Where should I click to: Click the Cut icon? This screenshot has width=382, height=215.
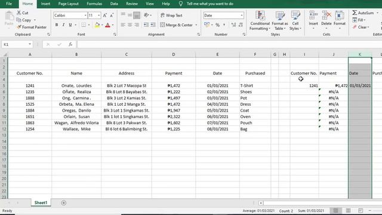[x=19, y=13]
